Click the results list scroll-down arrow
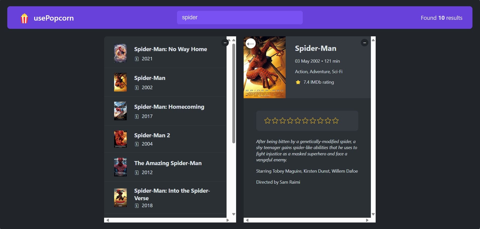 coord(234,214)
